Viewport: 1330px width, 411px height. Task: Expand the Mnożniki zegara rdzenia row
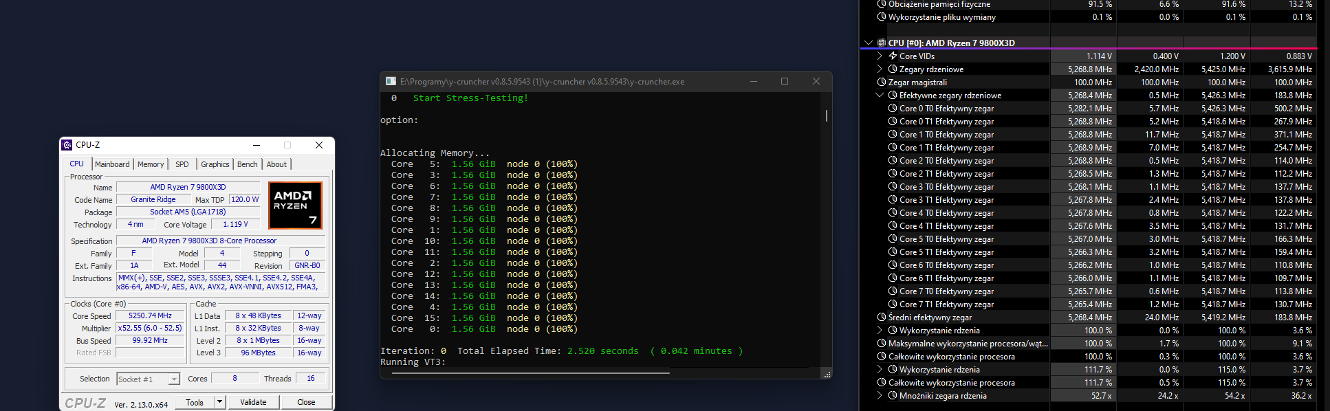pos(880,395)
